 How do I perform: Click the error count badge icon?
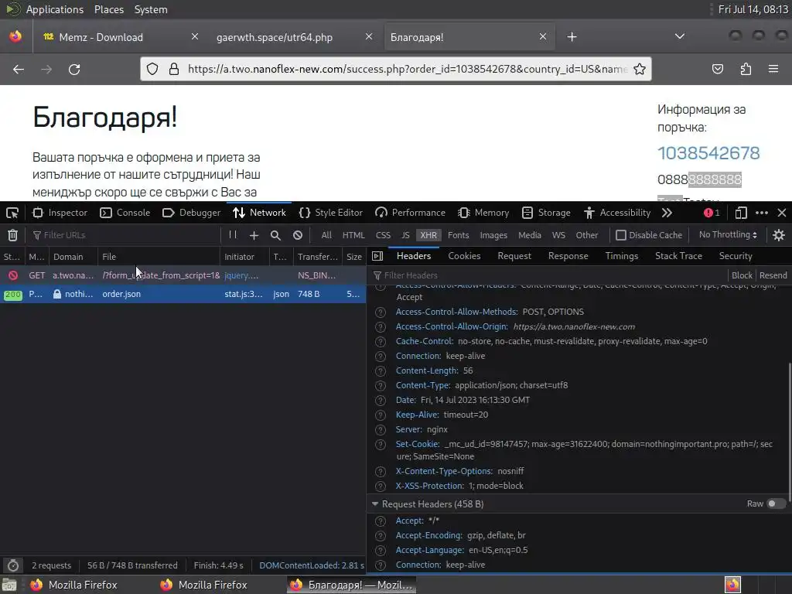712,213
